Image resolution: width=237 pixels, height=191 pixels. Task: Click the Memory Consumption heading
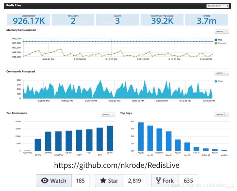(21, 30)
